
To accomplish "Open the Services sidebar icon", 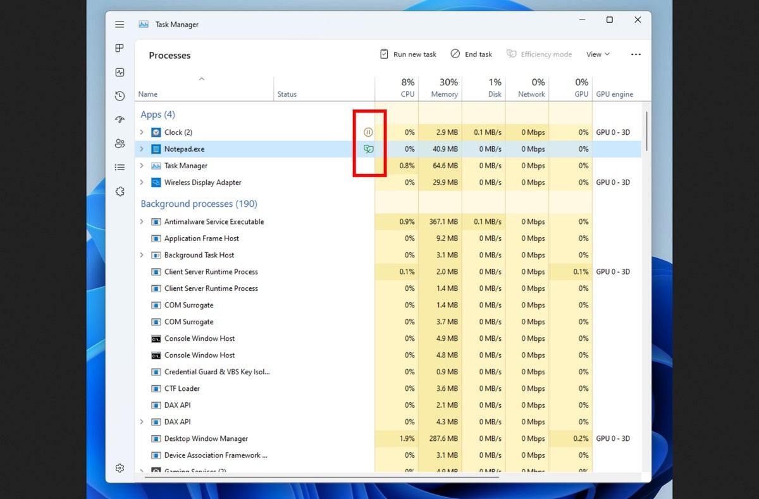I will pyautogui.click(x=120, y=191).
